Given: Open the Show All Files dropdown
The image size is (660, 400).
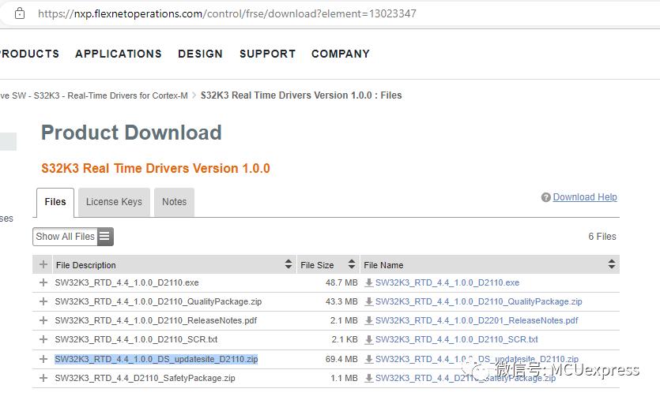Looking at the screenshot, I should pyautogui.click(x=73, y=237).
